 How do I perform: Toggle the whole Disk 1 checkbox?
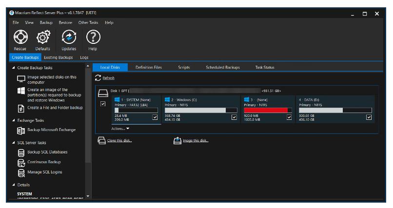[x=102, y=104]
